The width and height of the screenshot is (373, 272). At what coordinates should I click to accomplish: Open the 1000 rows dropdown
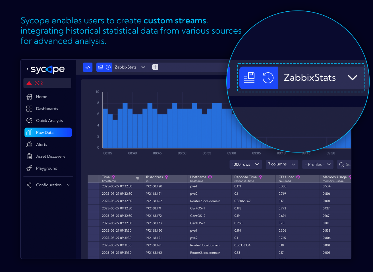pyautogui.click(x=245, y=164)
